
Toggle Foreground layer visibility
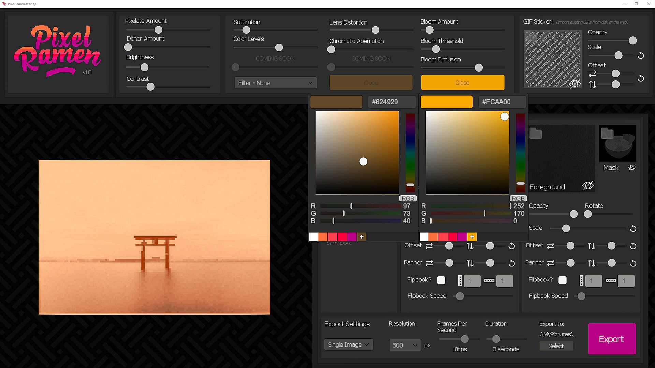pyautogui.click(x=587, y=186)
